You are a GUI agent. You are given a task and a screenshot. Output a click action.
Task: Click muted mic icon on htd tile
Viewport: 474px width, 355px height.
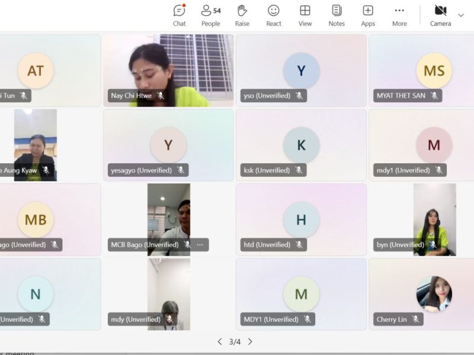coord(299,245)
